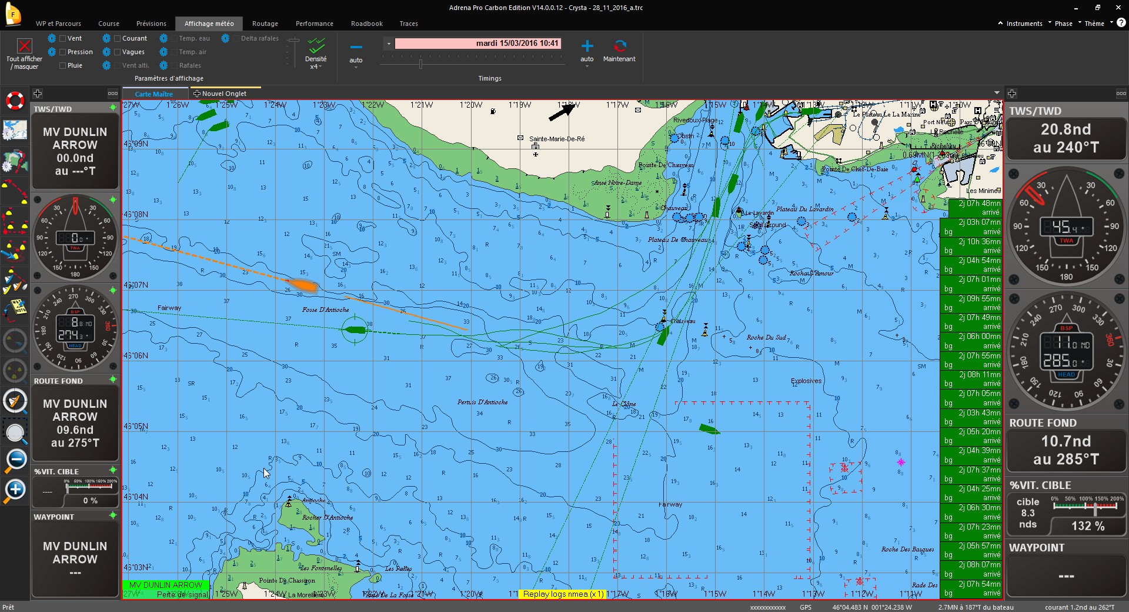Add instrument with right panel plus button
The height and width of the screenshot is (612, 1129).
(x=1012, y=94)
